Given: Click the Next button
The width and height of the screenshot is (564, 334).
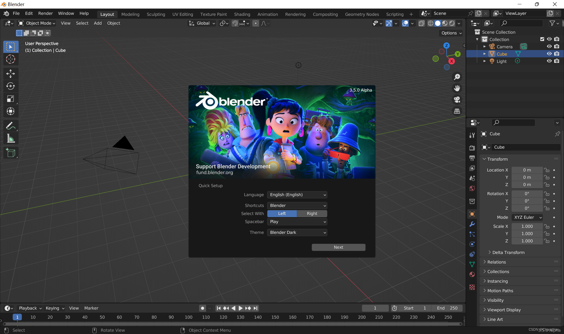Looking at the screenshot, I should coord(338,247).
